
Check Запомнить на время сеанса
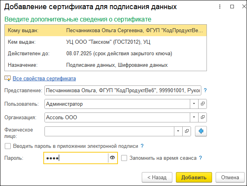124,158
